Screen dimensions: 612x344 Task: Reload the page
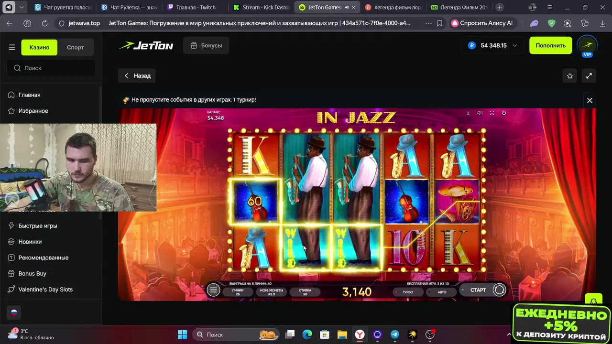[x=44, y=23]
